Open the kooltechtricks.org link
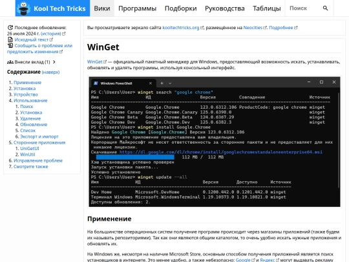Screen dimensions: 349x262 (x=181, y=28)
